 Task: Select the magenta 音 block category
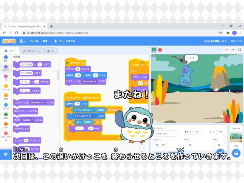pyautogui.click(x=6, y=78)
